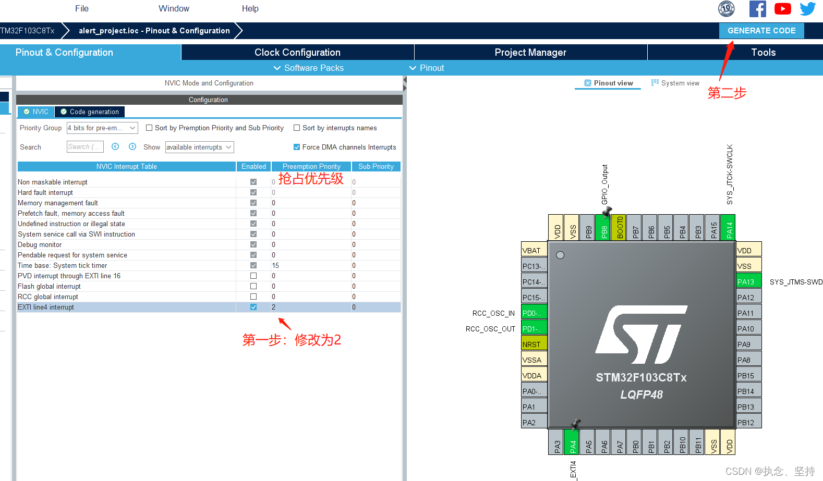Viewport: 823px width, 481px height.
Task: Select the Hard fault interrupt row
Action: pyautogui.click(x=209, y=192)
